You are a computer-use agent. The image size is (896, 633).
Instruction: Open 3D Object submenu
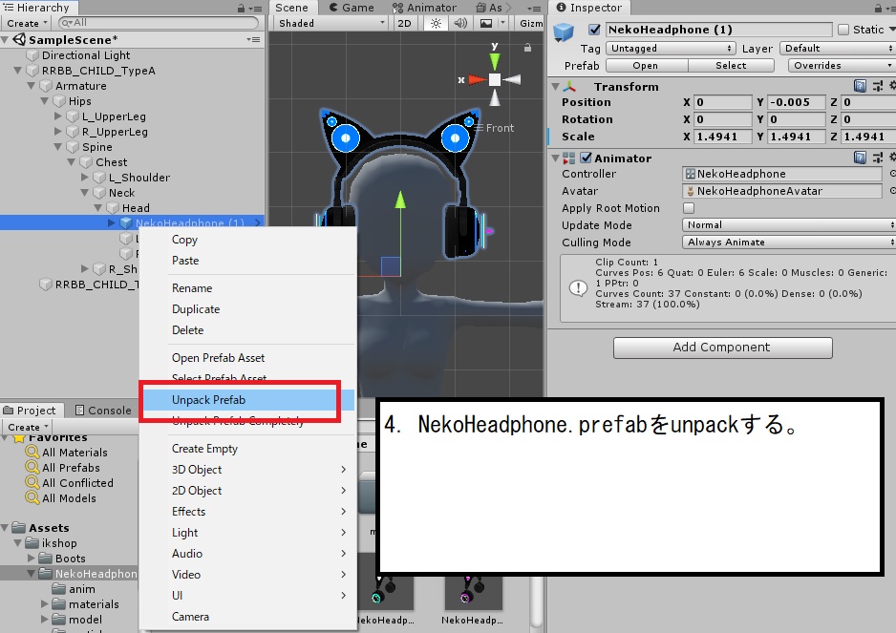247,470
